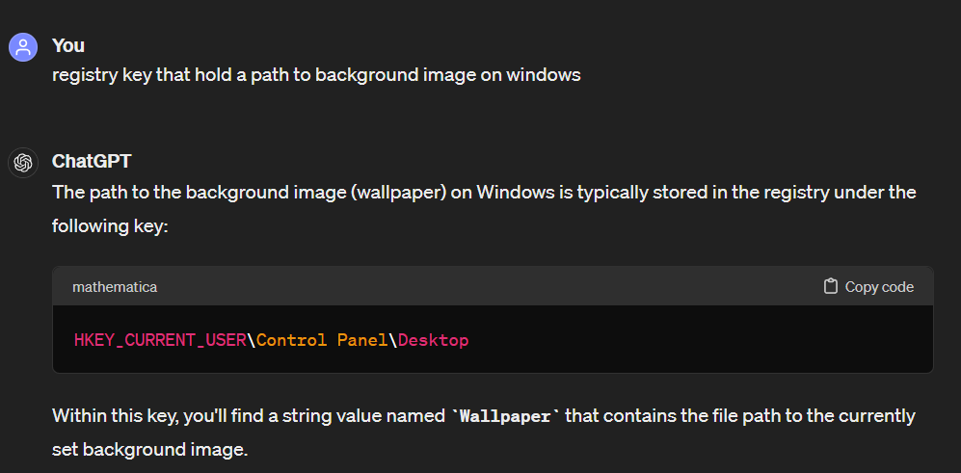Click the clipboard icon beside Copy code
Viewport: 961px width, 473px height.
(831, 287)
